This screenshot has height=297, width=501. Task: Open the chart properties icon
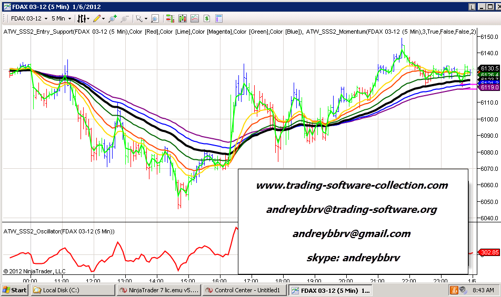(x=218, y=18)
